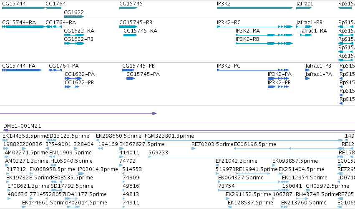The height and width of the screenshot is (209, 355).
Task: Select EST GH03972.5prime
Action: 308,190
